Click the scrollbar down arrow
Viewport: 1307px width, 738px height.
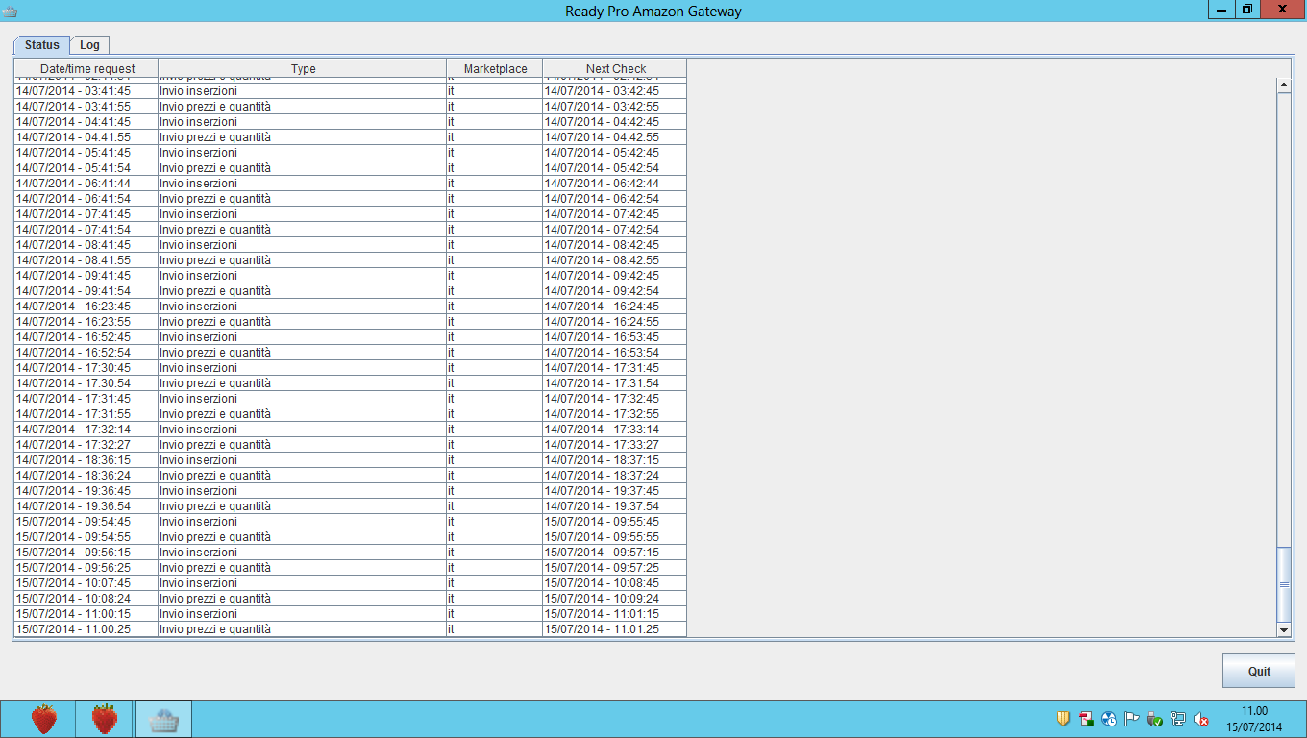point(1284,629)
